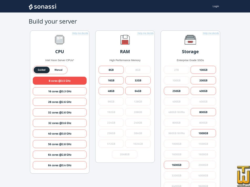This screenshot has height=187, width=250.
Task: Click the greyed-out 256GB RAM option
Action: 111,133
